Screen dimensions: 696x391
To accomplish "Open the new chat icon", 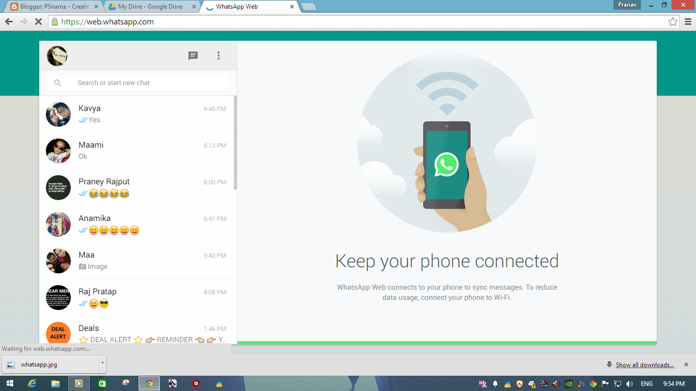I will coord(193,56).
